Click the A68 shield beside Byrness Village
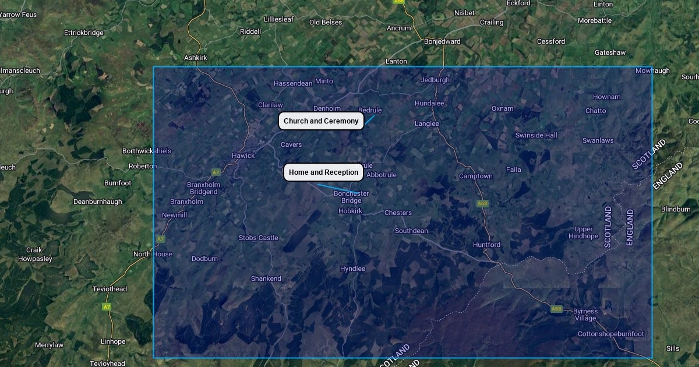This screenshot has width=699, height=367. point(556,309)
